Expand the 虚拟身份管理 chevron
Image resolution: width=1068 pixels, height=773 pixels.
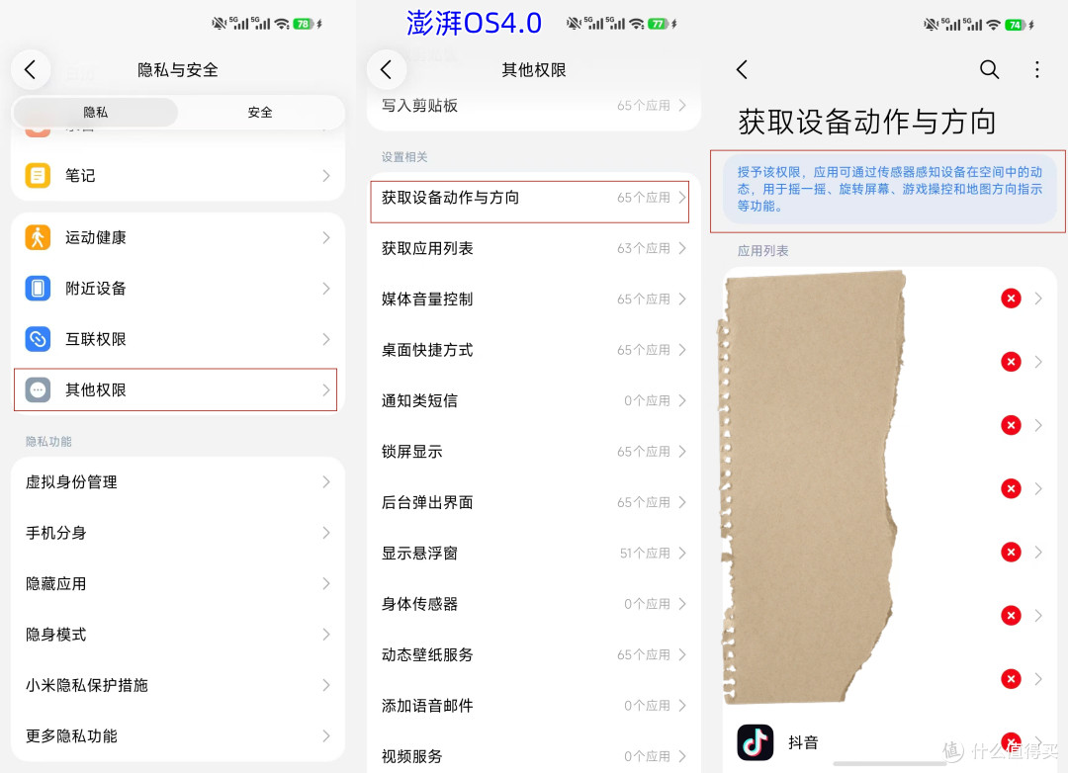coord(326,482)
